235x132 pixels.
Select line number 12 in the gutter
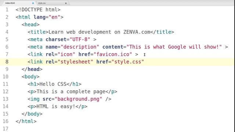(x=6, y=92)
